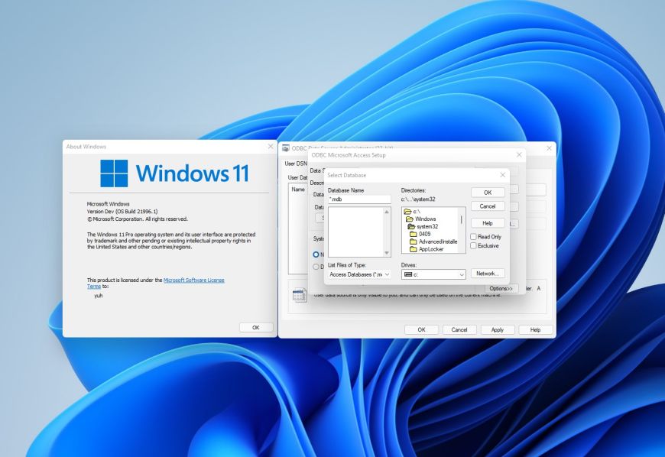Click the Directories list scrollbar thumb

pyautogui.click(x=462, y=219)
